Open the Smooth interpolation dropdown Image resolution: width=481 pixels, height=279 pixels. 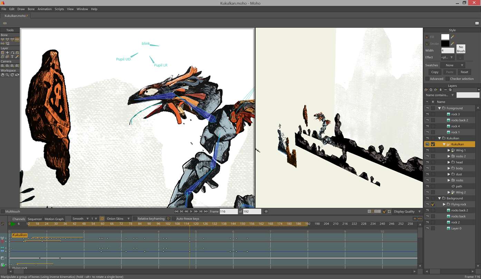point(80,219)
